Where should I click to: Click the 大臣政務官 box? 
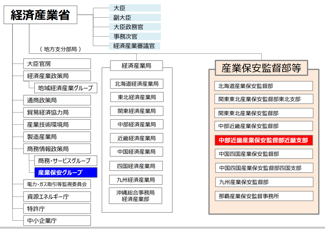(135, 27)
